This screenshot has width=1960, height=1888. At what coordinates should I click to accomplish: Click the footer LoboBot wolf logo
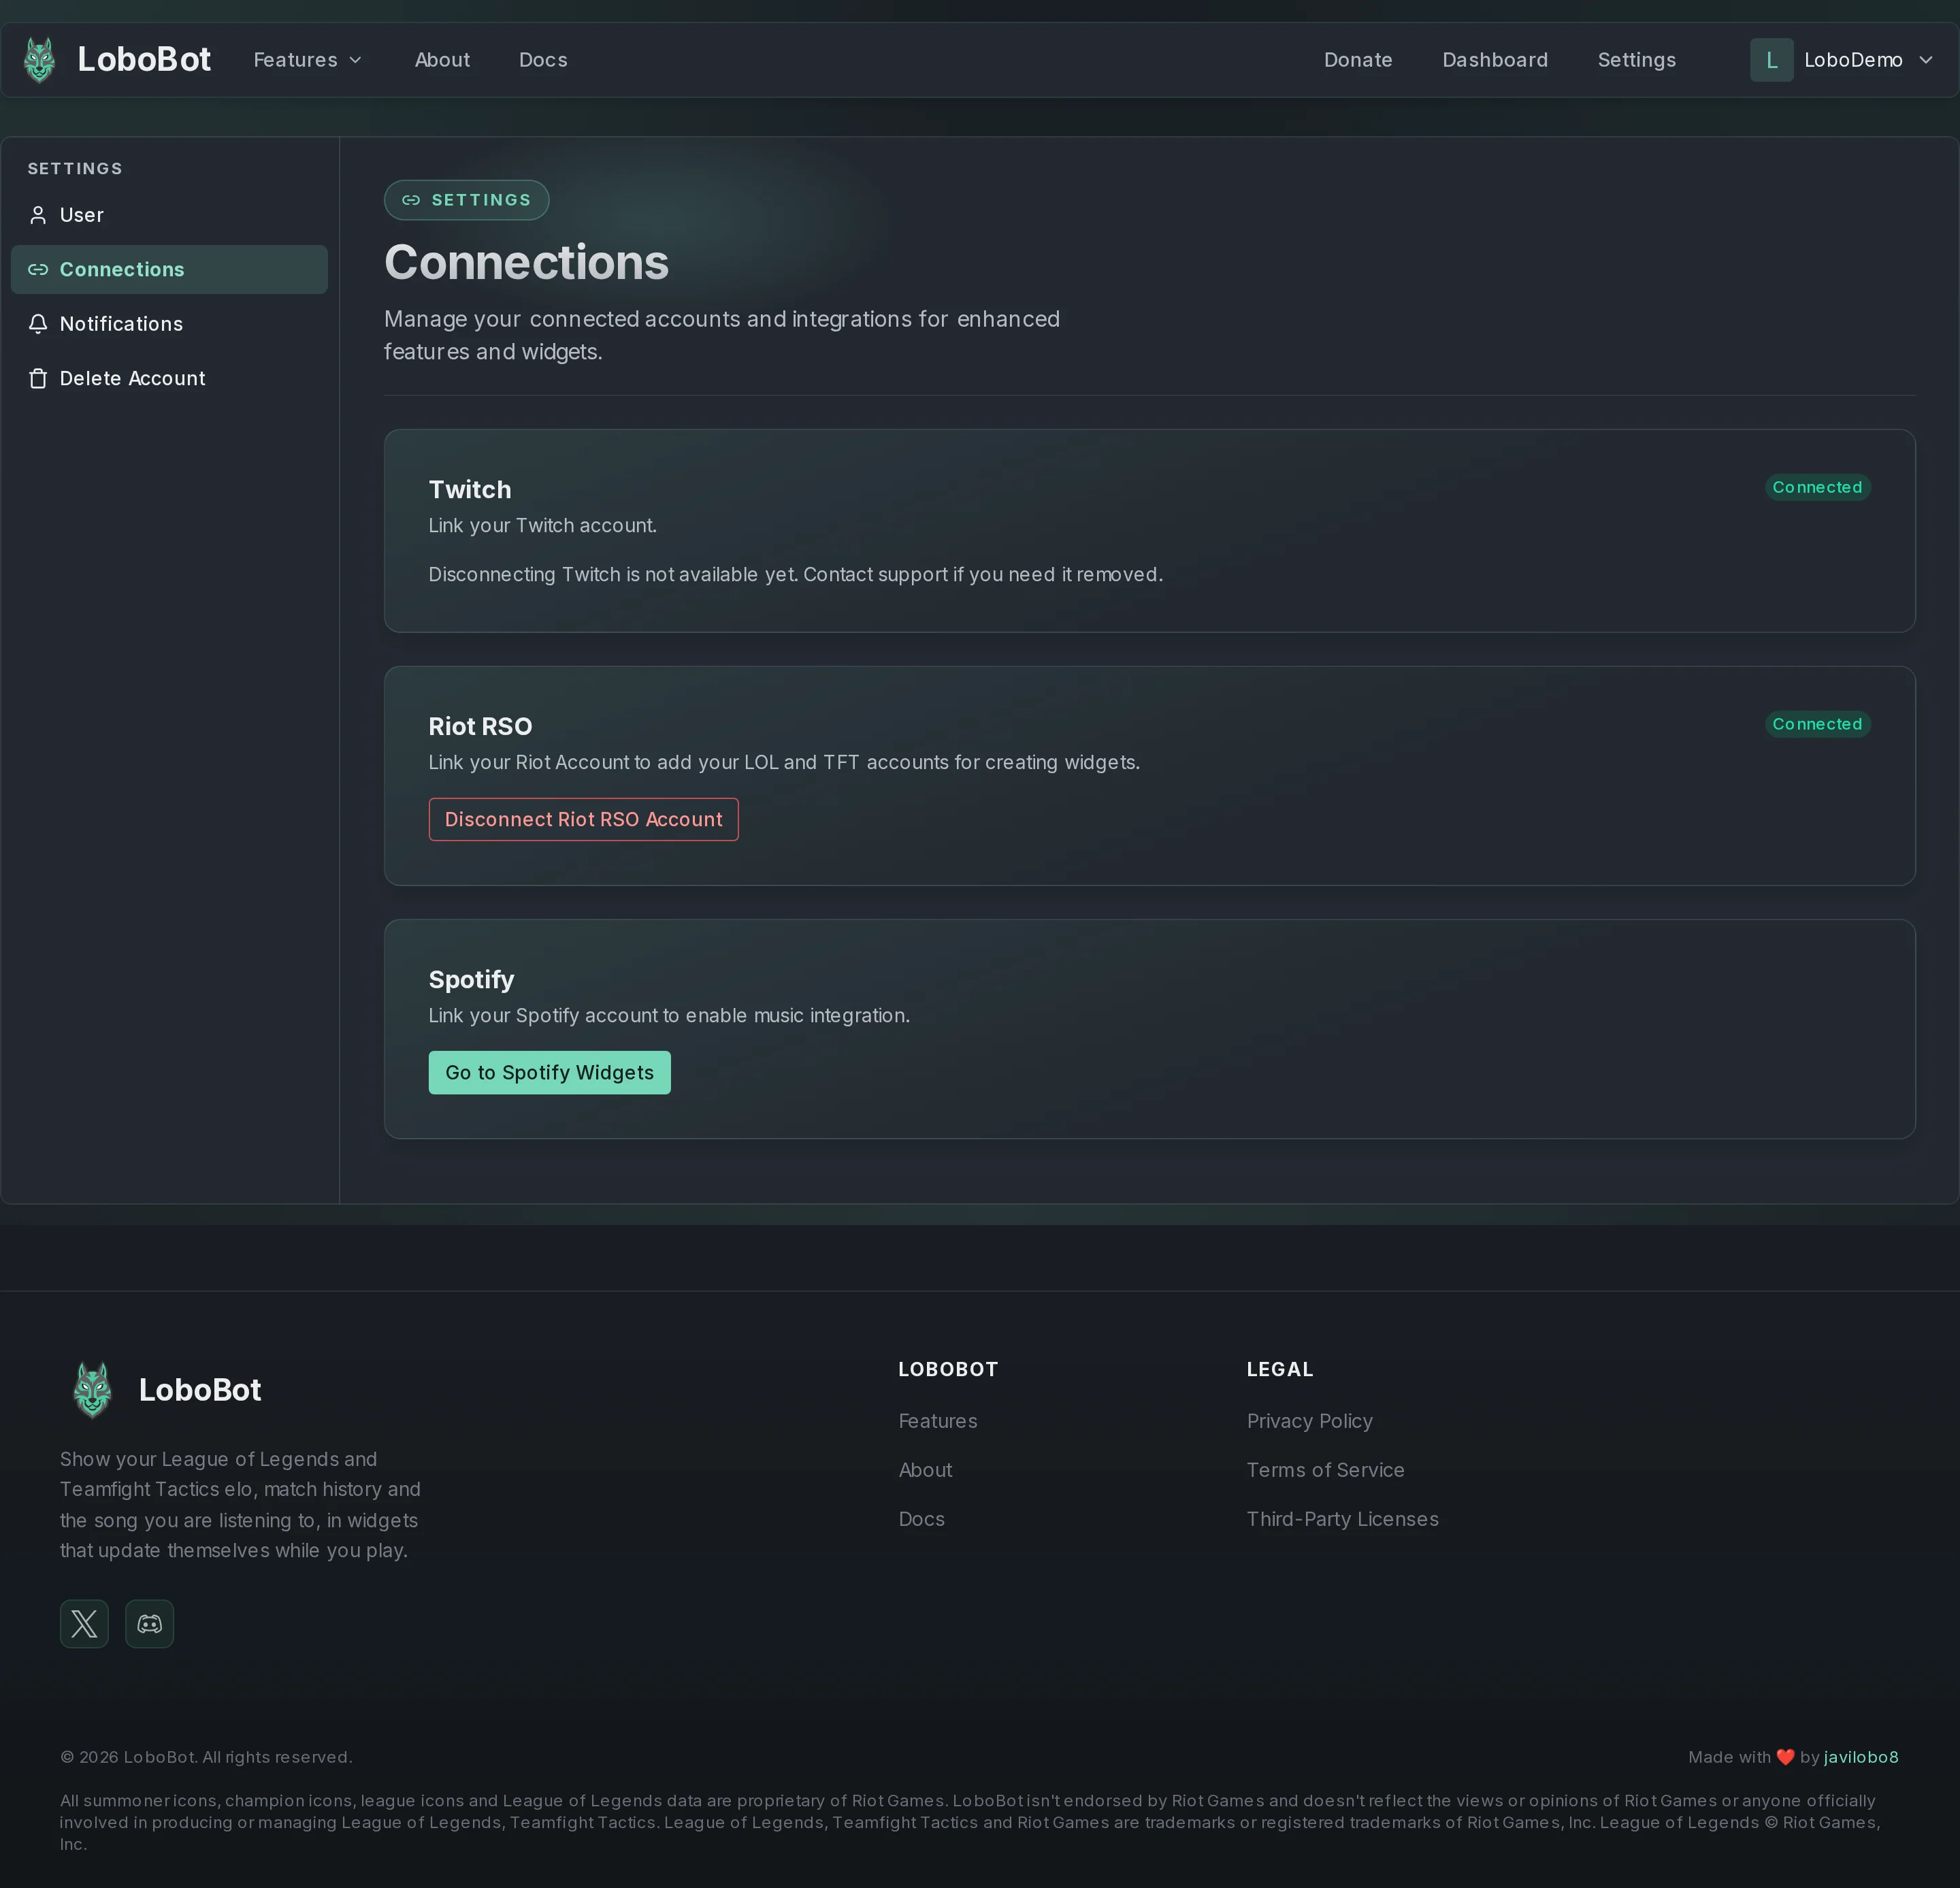coord(92,1389)
